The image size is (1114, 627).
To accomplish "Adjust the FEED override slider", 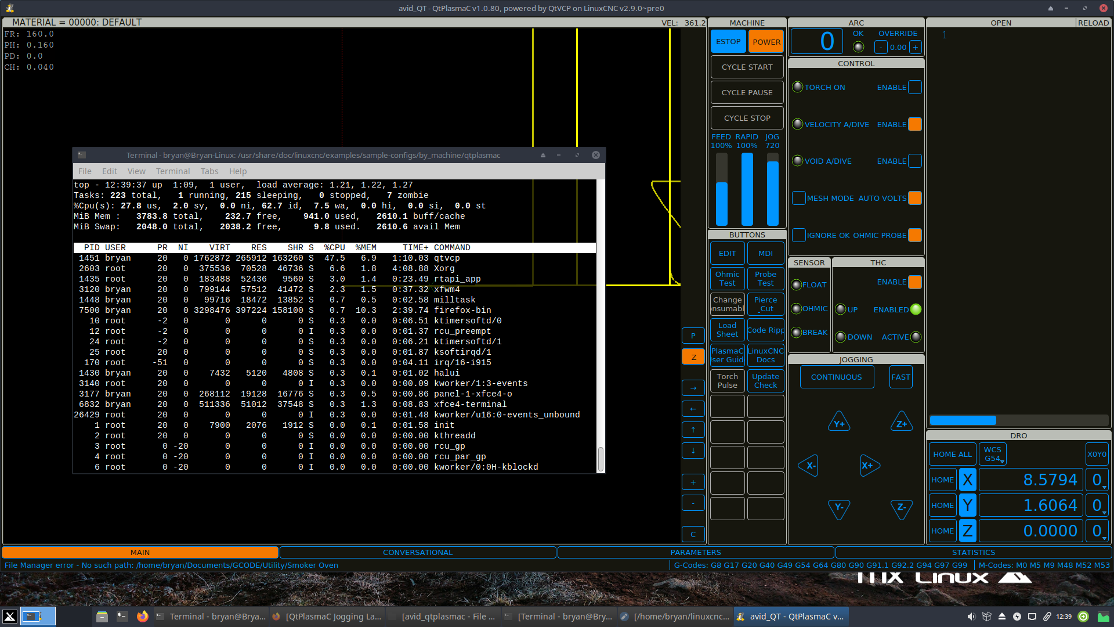I will [x=721, y=189].
